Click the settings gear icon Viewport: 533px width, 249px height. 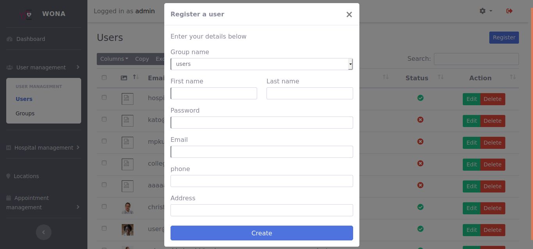pyautogui.click(x=483, y=11)
